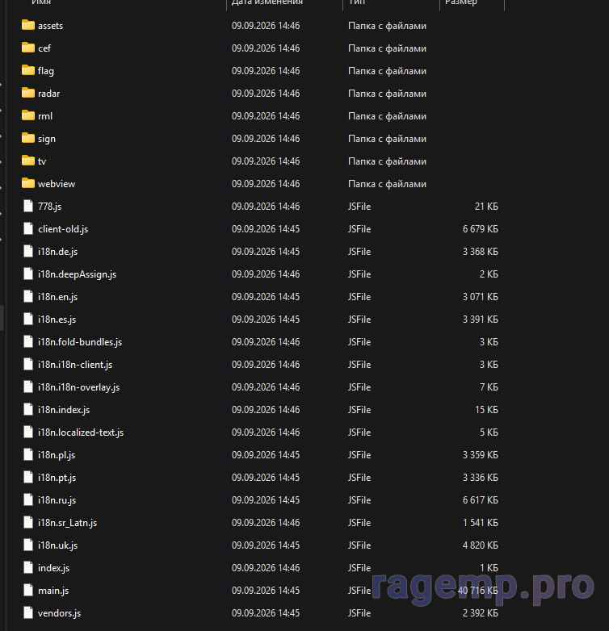
Task: Click the client-old.js file icon
Action: (x=28, y=228)
